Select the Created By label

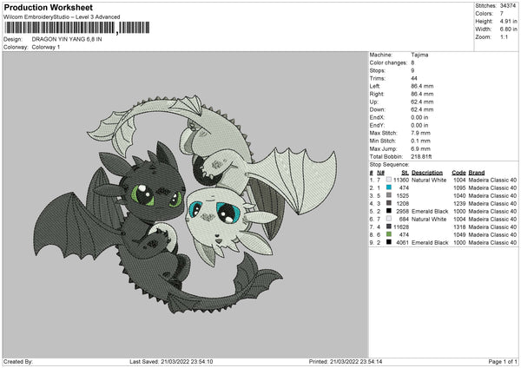pos(18,361)
